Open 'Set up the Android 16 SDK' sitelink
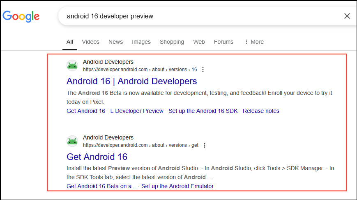Viewport: 357px width, 200px height. (x=203, y=111)
